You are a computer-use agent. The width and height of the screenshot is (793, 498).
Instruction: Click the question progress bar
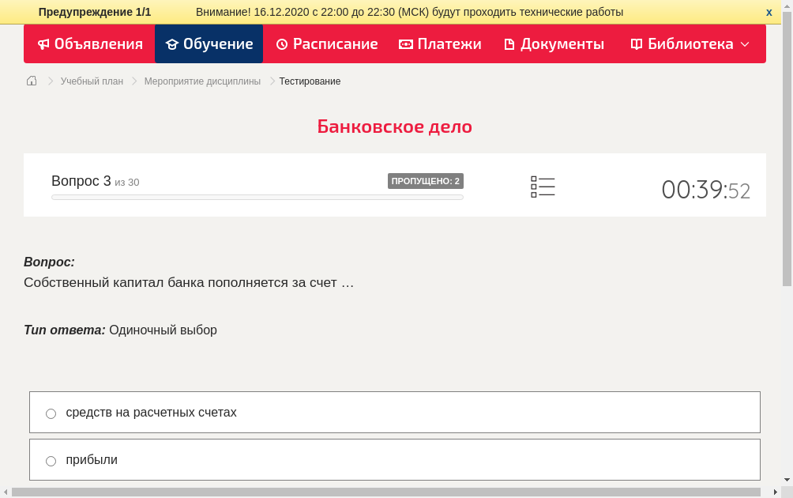pyautogui.click(x=257, y=197)
